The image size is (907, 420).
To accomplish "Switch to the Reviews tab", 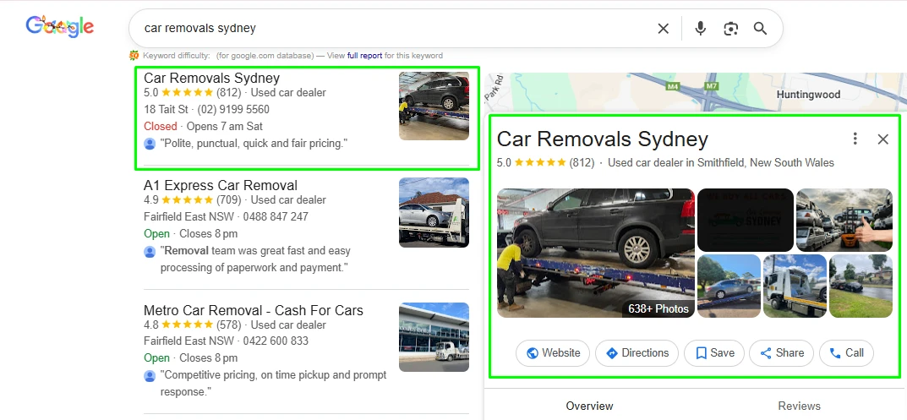I will click(x=799, y=406).
